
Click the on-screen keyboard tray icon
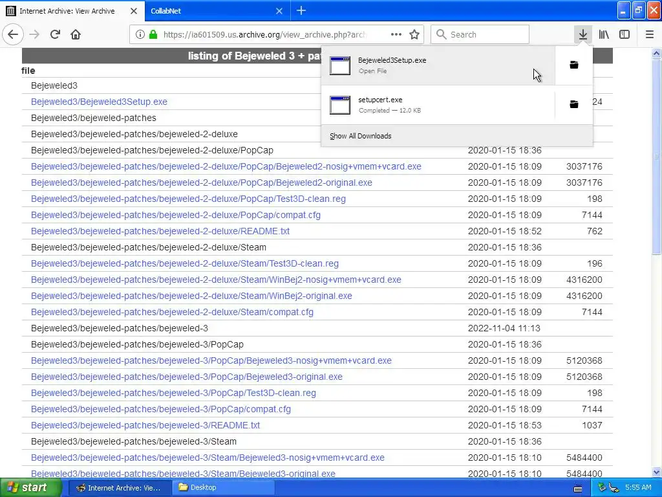[x=577, y=489]
